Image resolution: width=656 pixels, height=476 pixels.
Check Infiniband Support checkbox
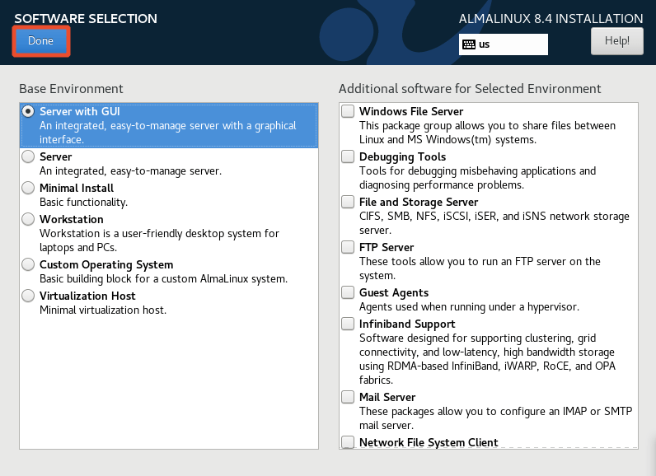pyautogui.click(x=349, y=324)
